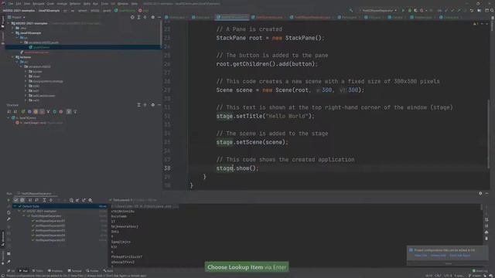
Task: Open Search Everywhere magnifier icon
Action: [x=492, y=10]
